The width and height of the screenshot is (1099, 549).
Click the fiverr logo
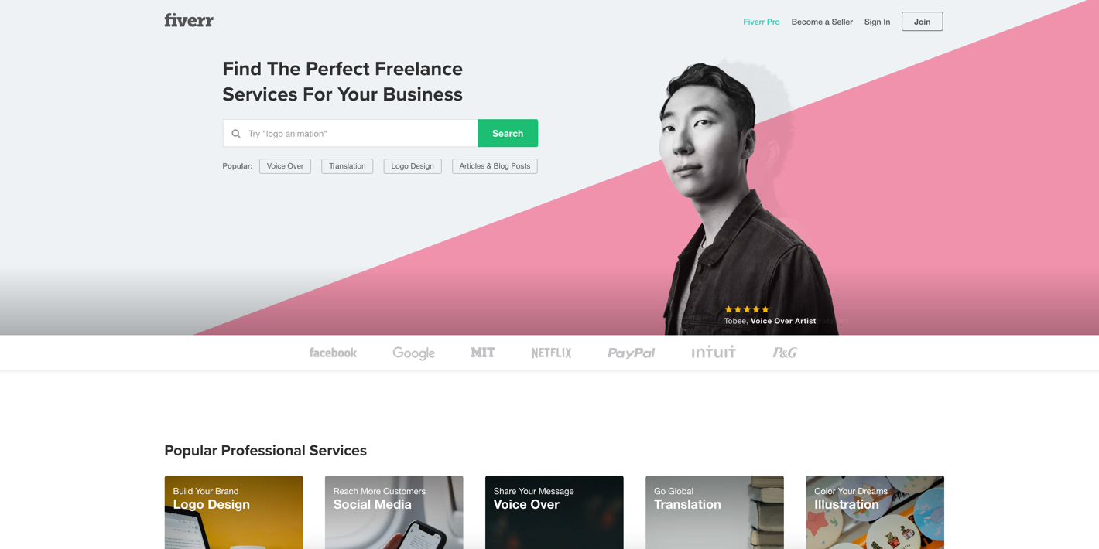click(x=188, y=21)
